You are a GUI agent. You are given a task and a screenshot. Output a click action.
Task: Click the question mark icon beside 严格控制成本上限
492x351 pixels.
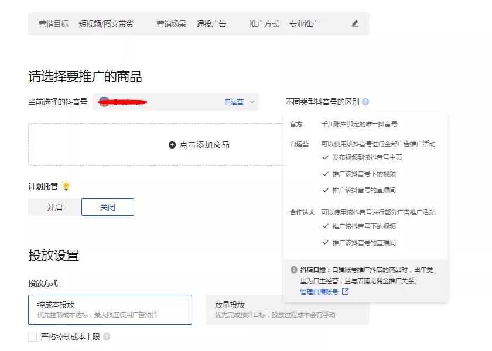point(107,337)
